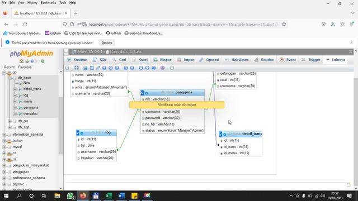Image resolution: width=358 pixels, height=201 pixels.
Task: Expand the transaksi table node
Action: (15, 114)
